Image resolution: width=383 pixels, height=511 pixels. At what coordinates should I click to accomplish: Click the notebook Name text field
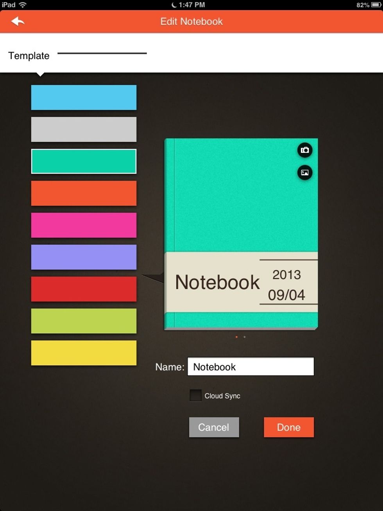coord(251,367)
